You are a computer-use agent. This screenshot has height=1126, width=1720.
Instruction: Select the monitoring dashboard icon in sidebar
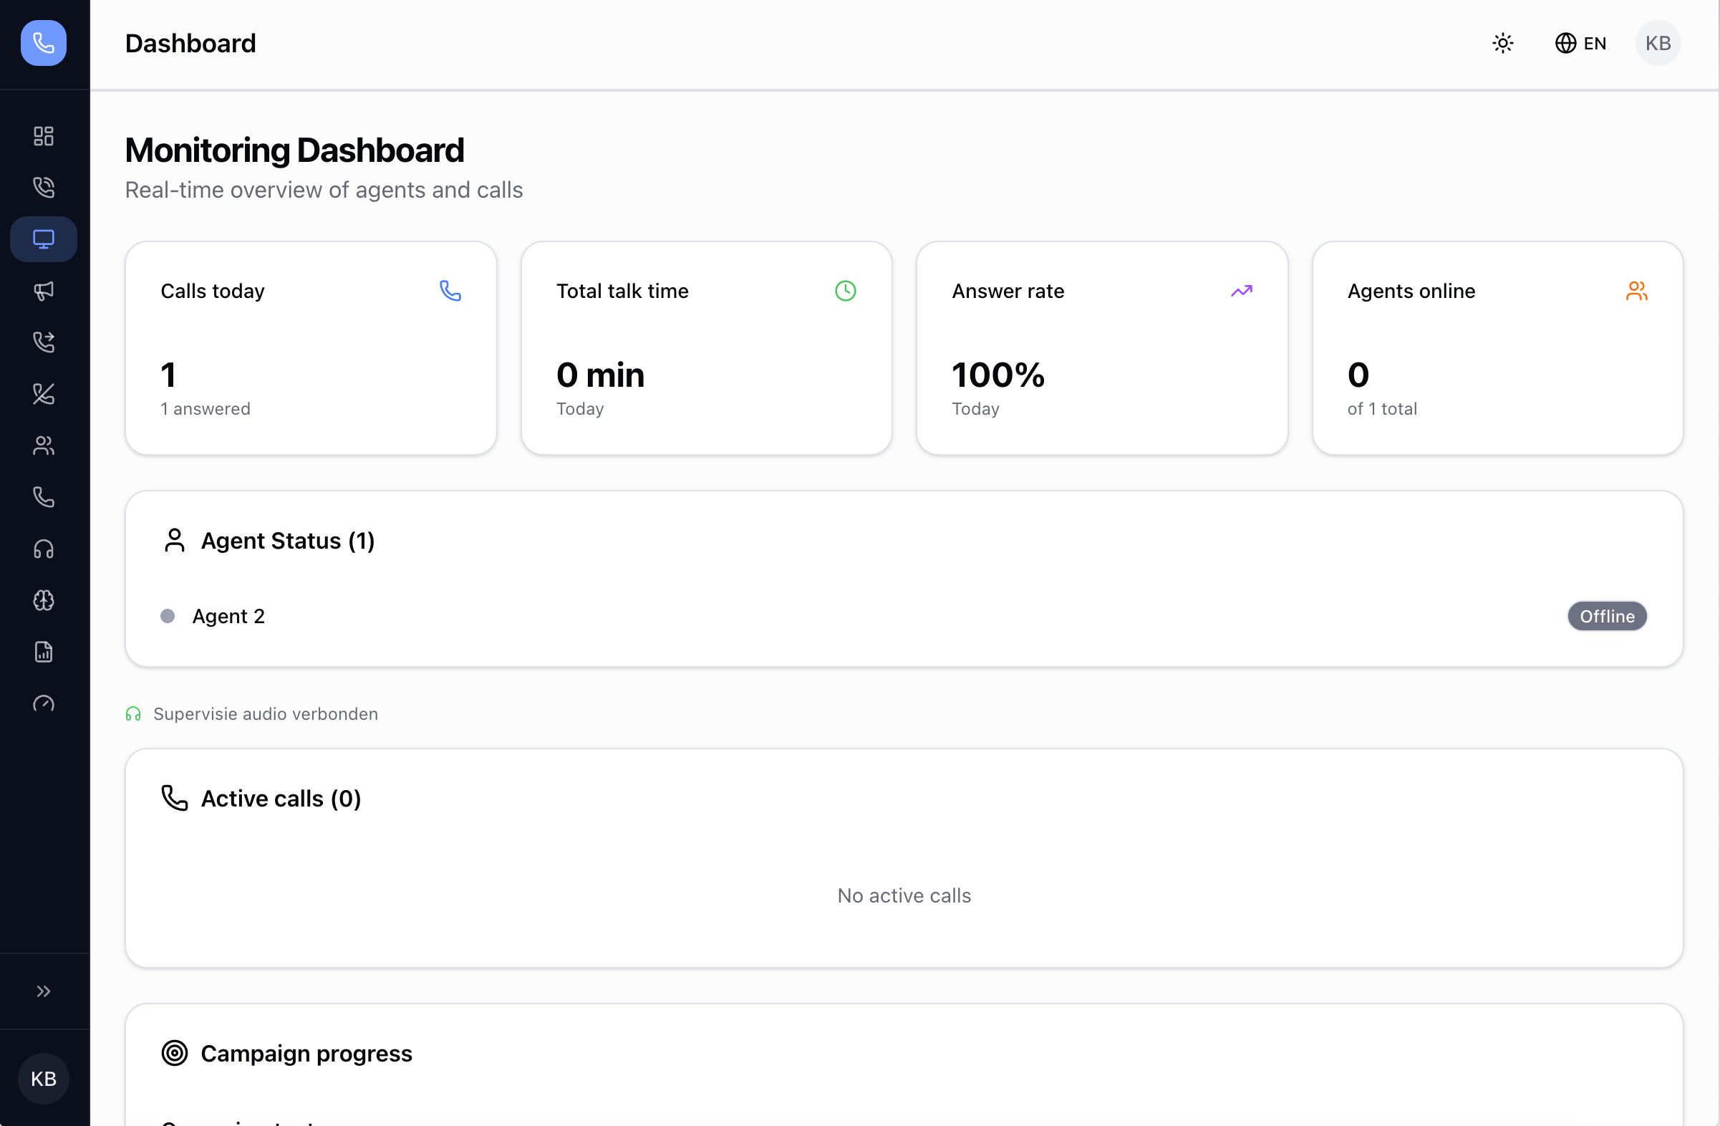coord(44,239)
